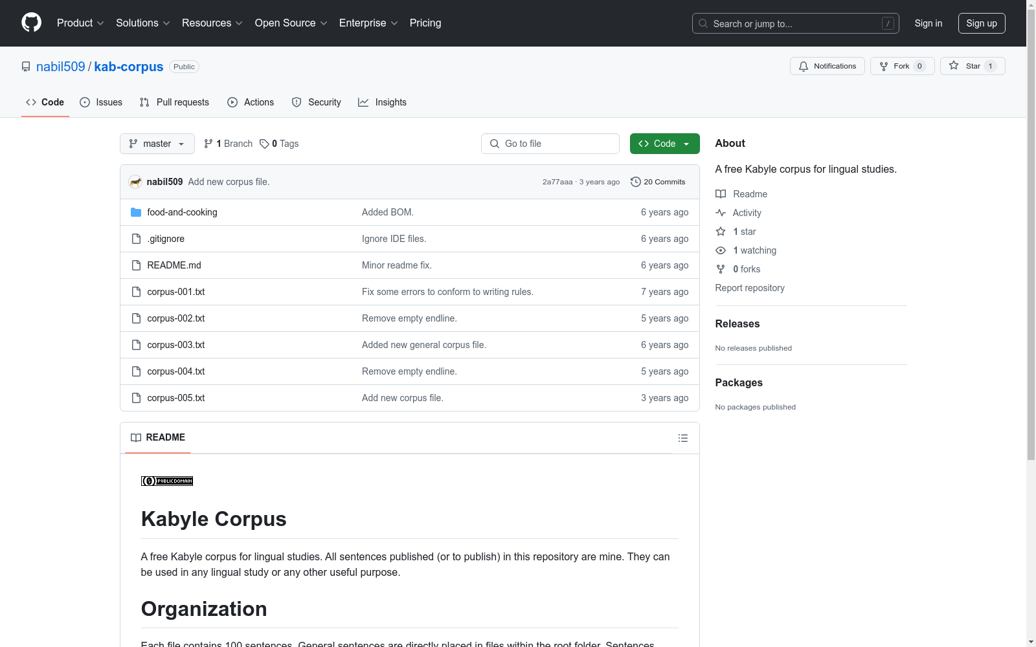This screenshot has width=1036, height=647.
Task: Expand the Open Source menu
Action: [291, 23]
